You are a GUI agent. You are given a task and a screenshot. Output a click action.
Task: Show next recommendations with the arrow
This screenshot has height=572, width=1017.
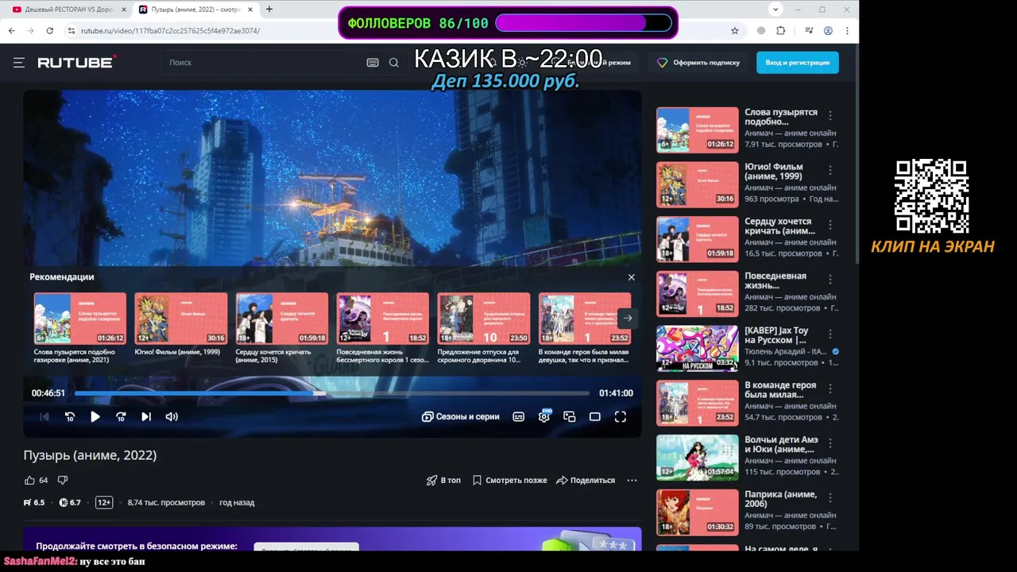[628, 318]
